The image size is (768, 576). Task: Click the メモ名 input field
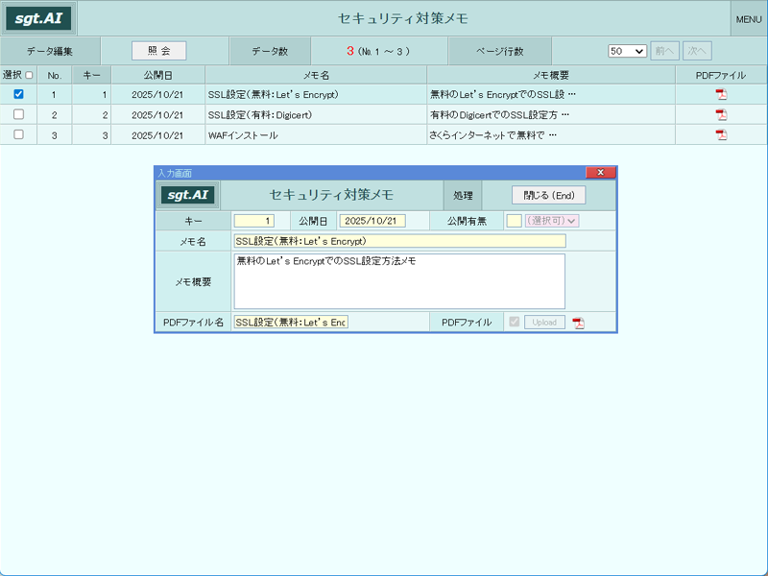tap(399, 241)
